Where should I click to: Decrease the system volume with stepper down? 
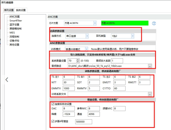click(x=78, y=62)
